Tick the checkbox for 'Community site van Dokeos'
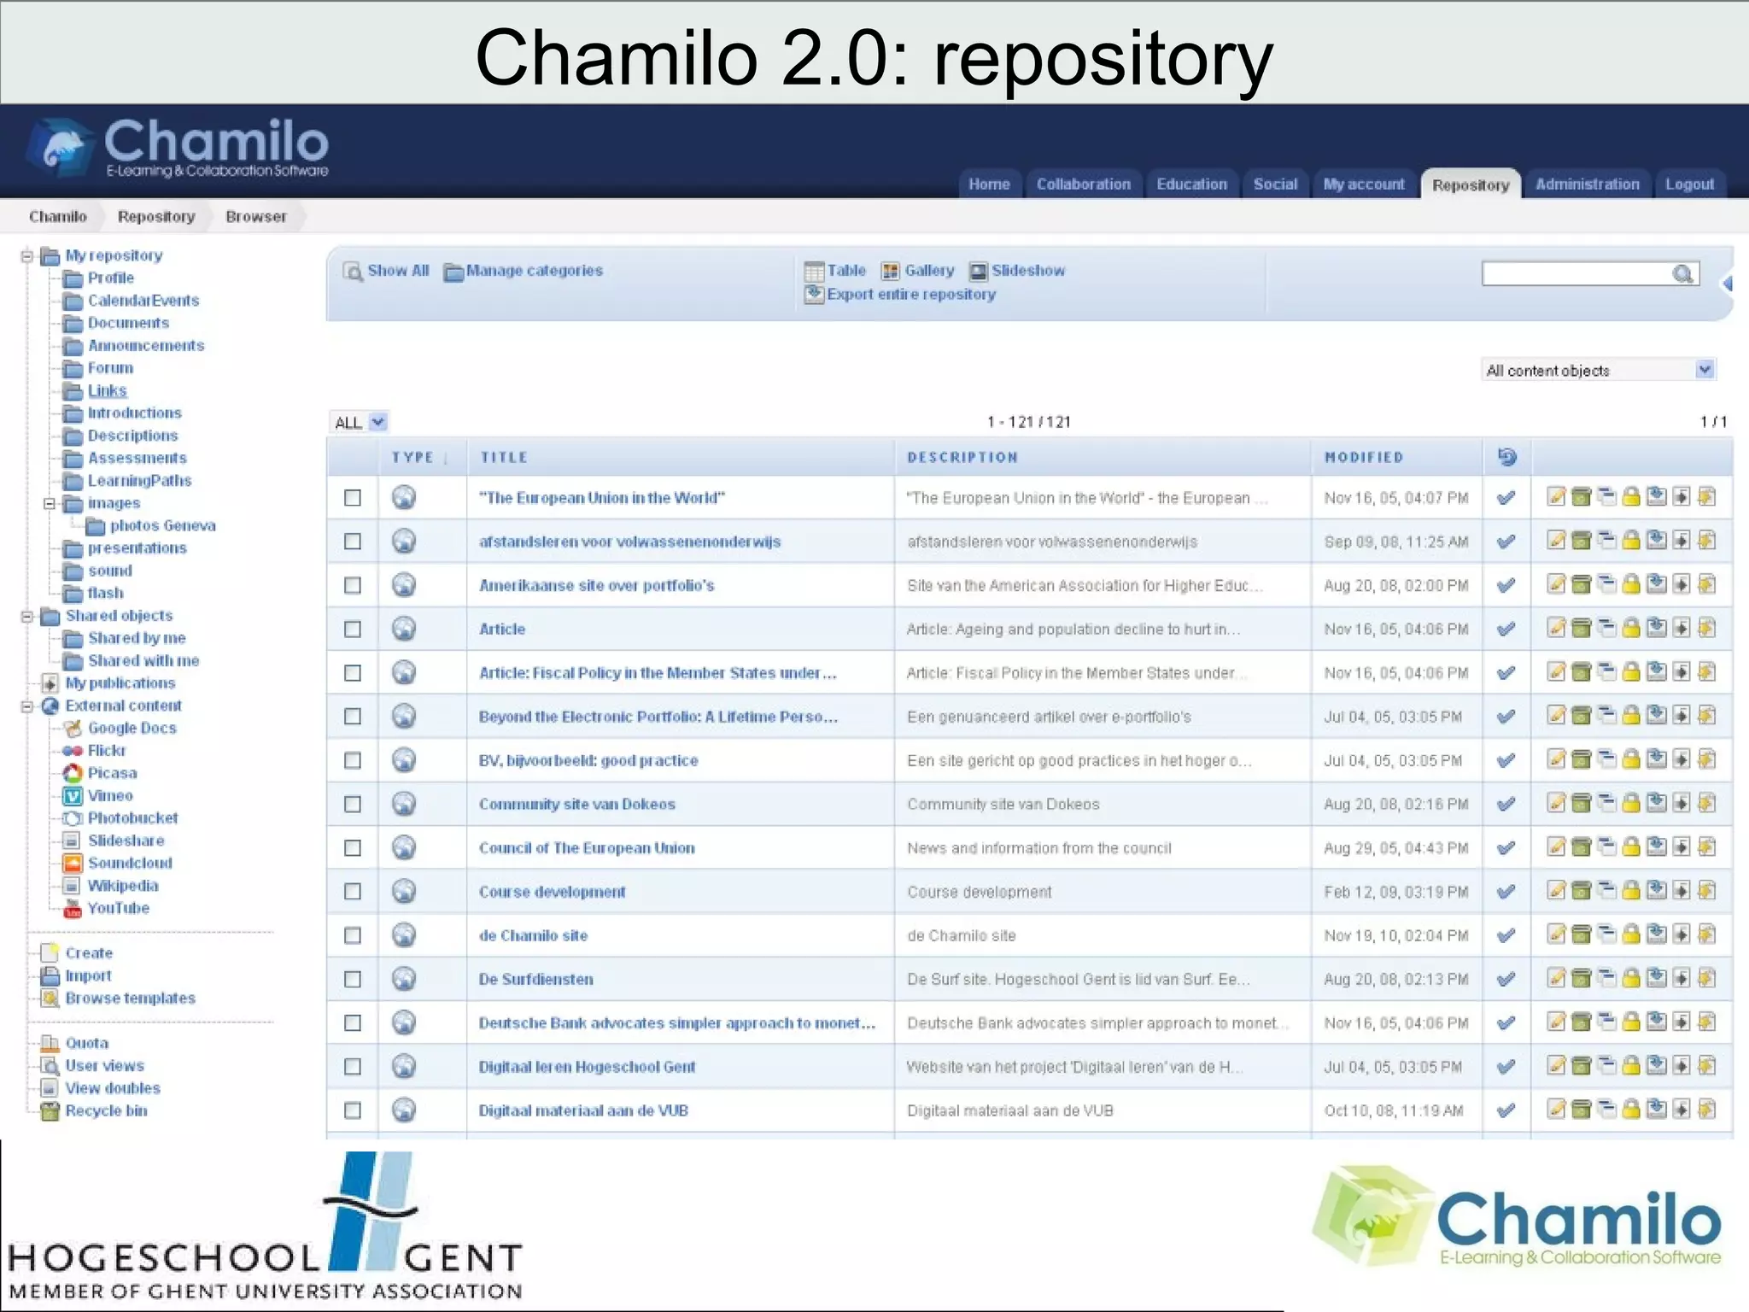 [353, 804]
